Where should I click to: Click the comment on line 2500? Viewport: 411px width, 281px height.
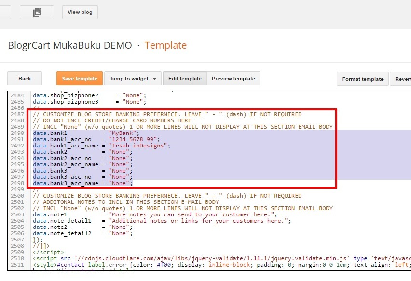coord(167,196)
